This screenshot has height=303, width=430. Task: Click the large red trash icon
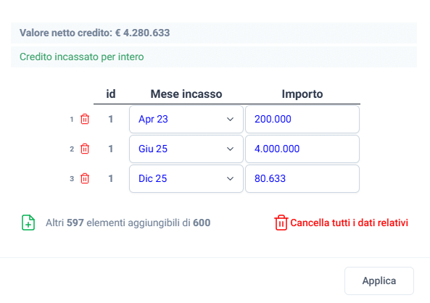coord(281,223)
